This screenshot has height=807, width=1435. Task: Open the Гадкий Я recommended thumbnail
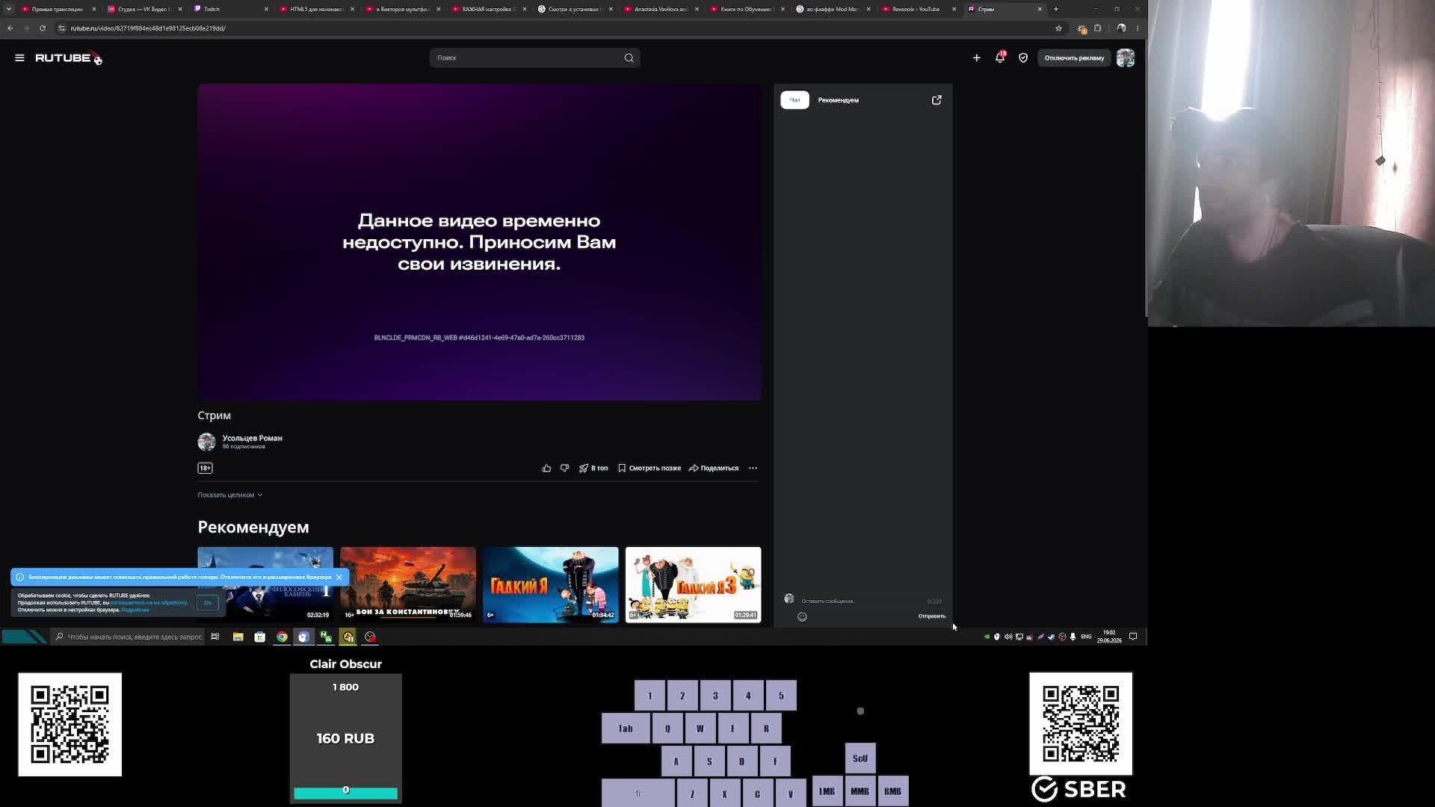click(x=550, y=584)
